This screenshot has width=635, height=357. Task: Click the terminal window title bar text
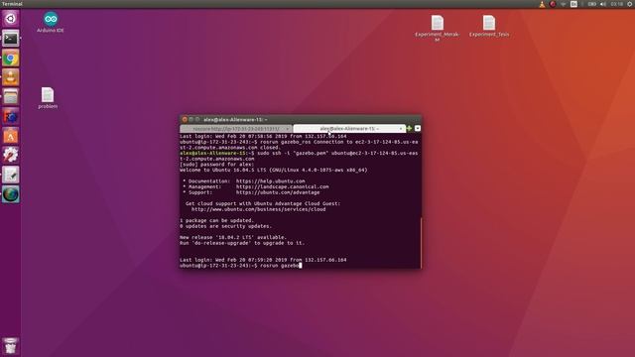coord(235,119)
